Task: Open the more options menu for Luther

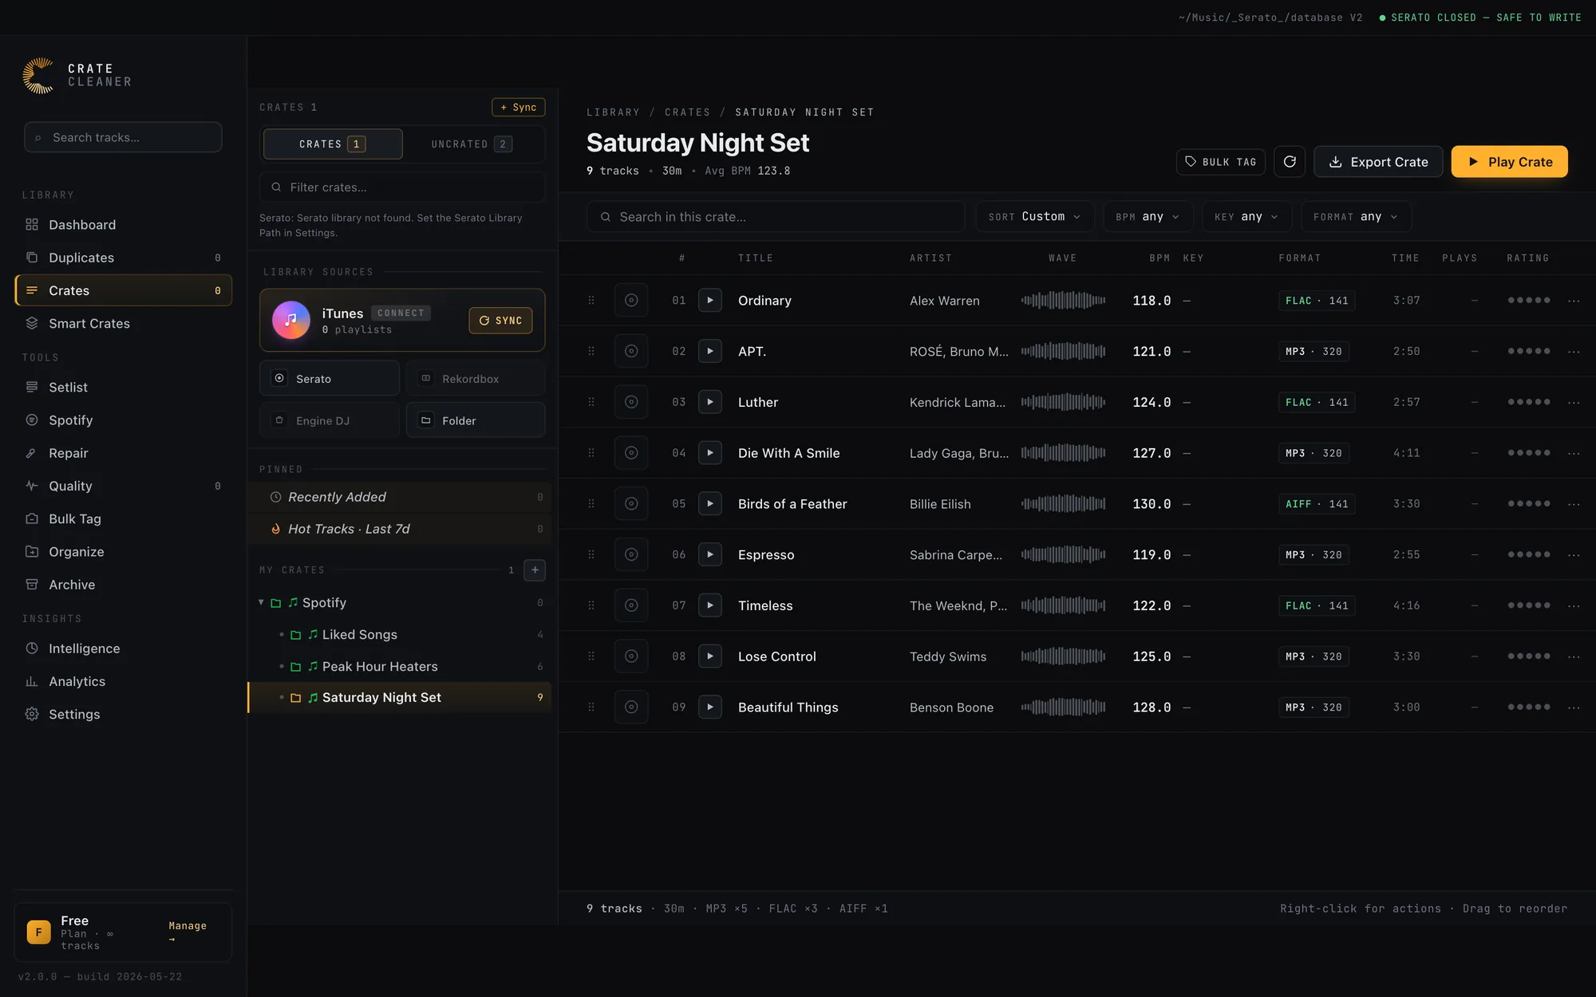Action: (1574, 402)
